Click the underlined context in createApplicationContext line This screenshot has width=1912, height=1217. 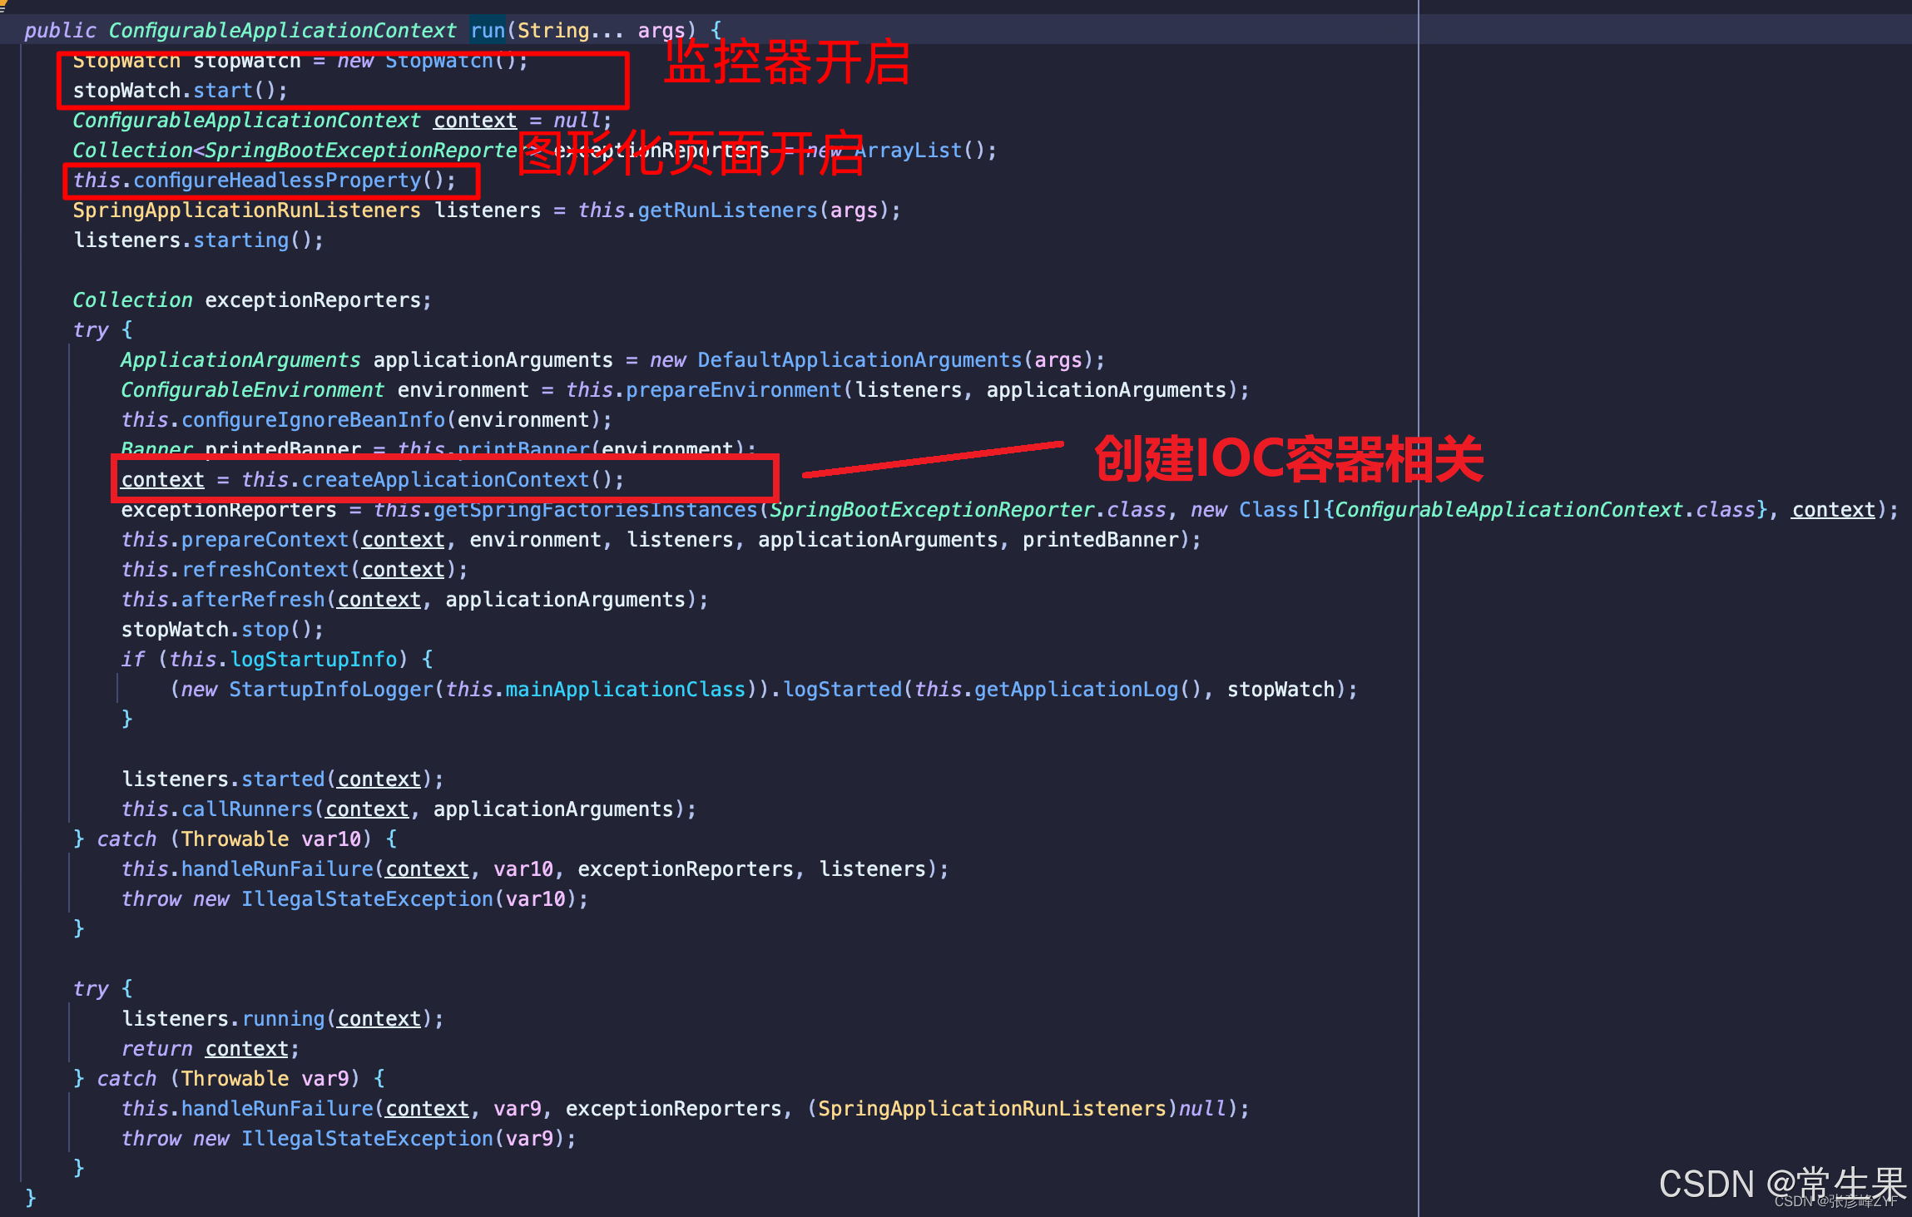[x=163, y=479]
